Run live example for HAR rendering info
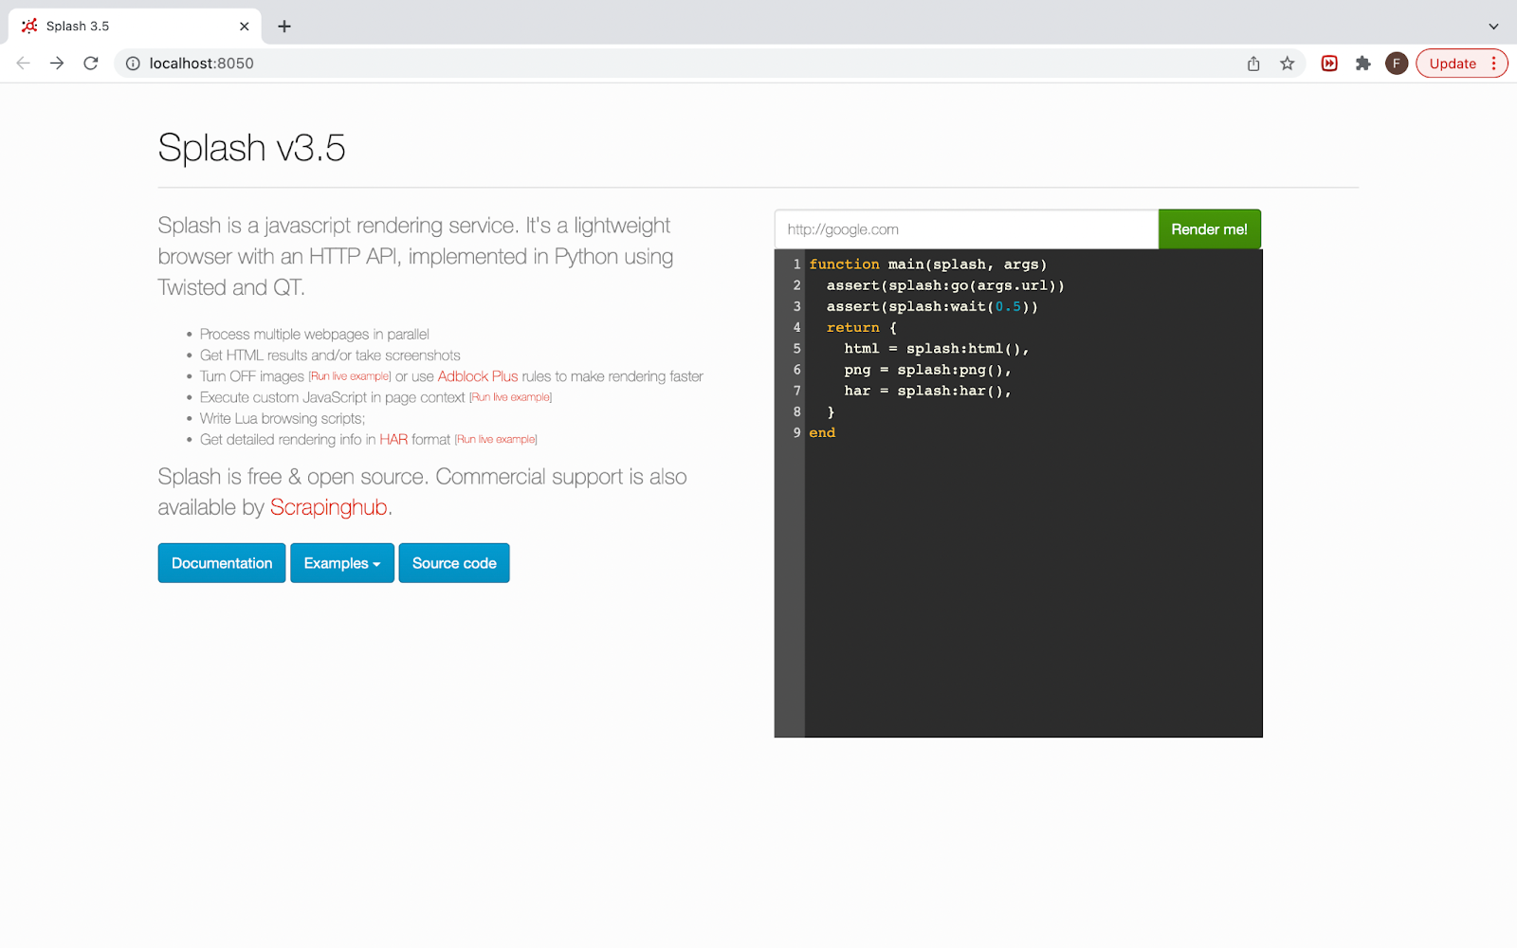 (x=496, y=439)
